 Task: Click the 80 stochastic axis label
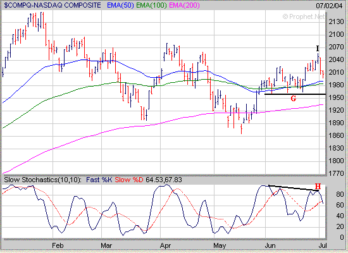pyautogui.click(x=340, y=194)
